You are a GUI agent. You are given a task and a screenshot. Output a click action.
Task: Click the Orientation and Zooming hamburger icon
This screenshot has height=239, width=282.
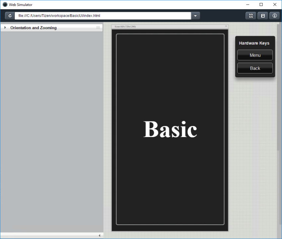tap(98, 28)
